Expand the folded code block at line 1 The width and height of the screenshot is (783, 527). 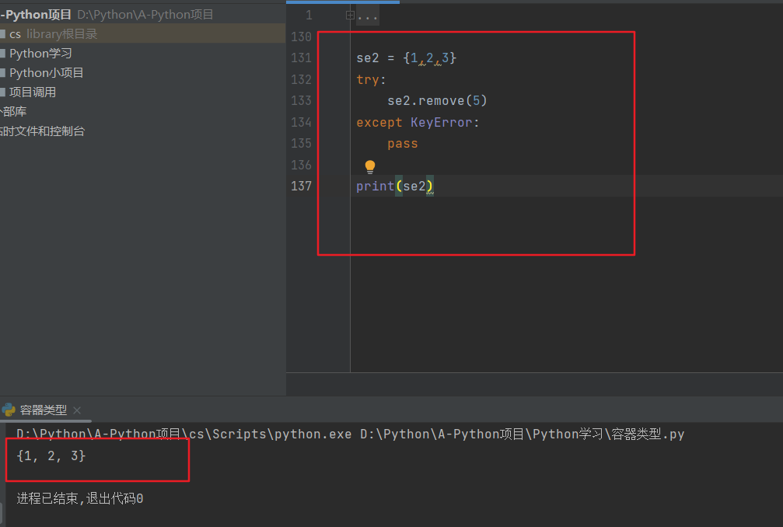(350, 15)
